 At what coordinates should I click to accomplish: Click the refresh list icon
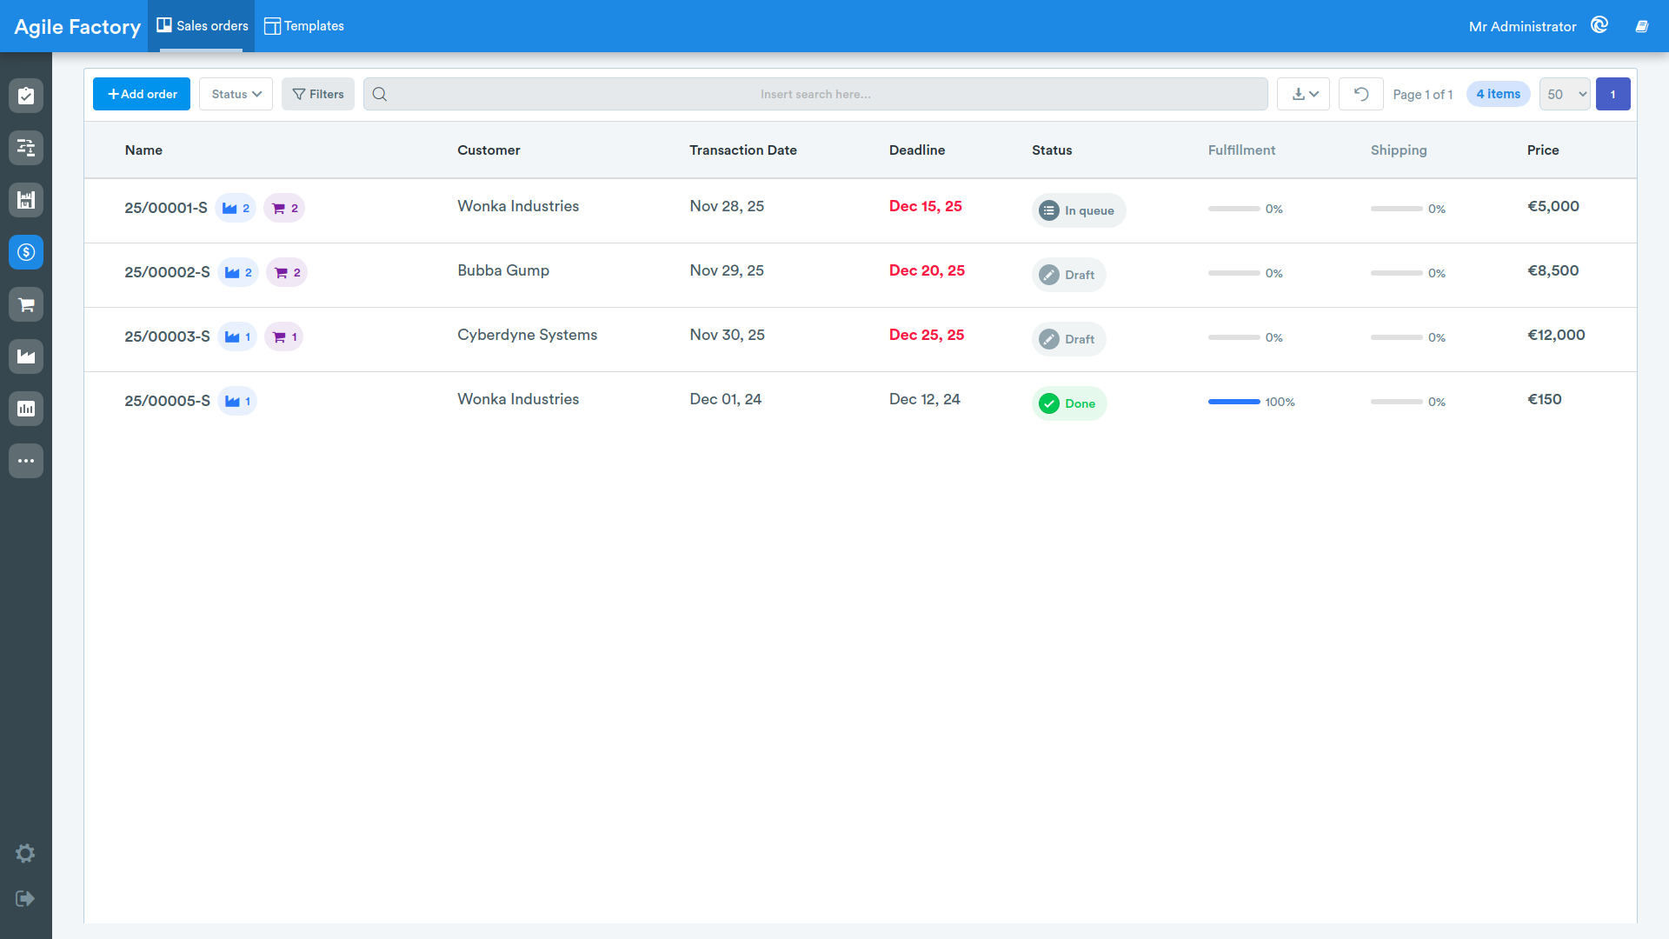click(x=1361, y=94)
